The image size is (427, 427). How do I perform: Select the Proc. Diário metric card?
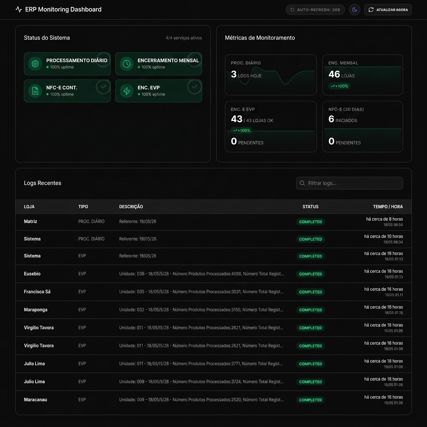(x=271, y=75)
